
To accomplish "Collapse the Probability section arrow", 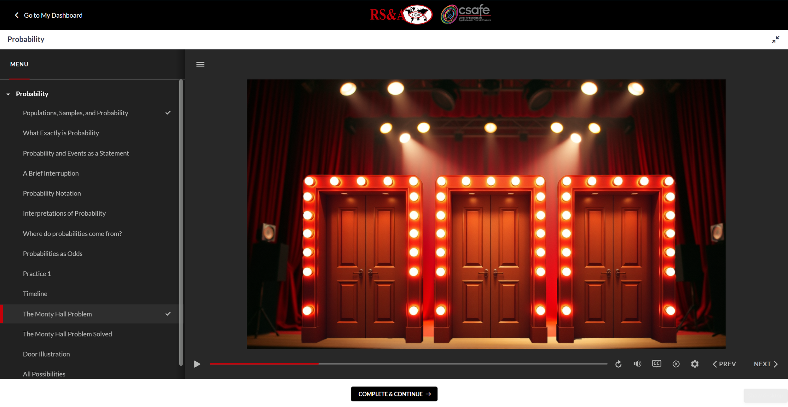I will (8, 94).
